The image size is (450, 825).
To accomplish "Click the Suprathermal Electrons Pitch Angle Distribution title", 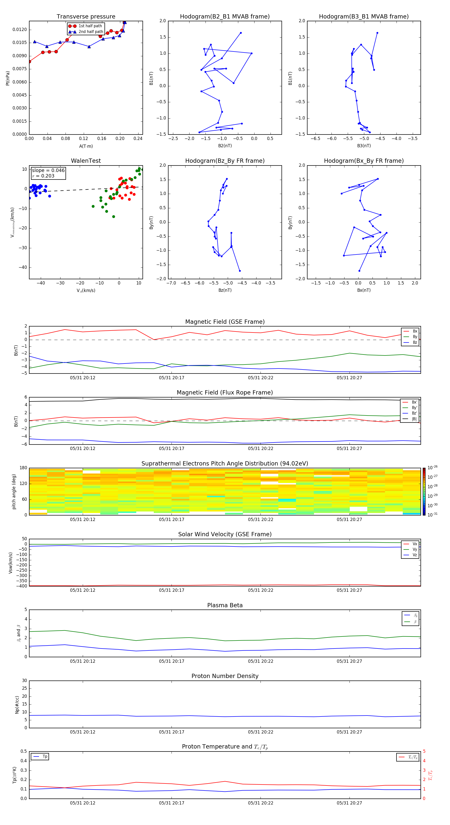I will coord(225,464).
